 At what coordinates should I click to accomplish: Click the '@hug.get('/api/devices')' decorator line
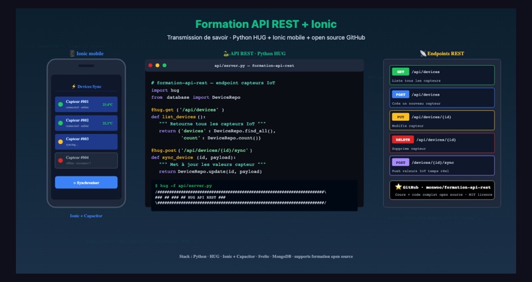pos(188,109)
